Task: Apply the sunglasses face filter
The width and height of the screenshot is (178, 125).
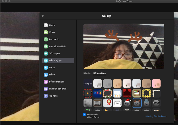Action: [x=156, y=103]
